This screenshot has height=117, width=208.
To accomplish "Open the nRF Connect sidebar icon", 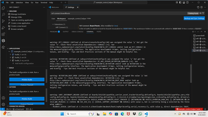I will [x=3, y=41].
